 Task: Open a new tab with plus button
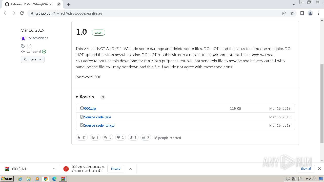point(68,4)
